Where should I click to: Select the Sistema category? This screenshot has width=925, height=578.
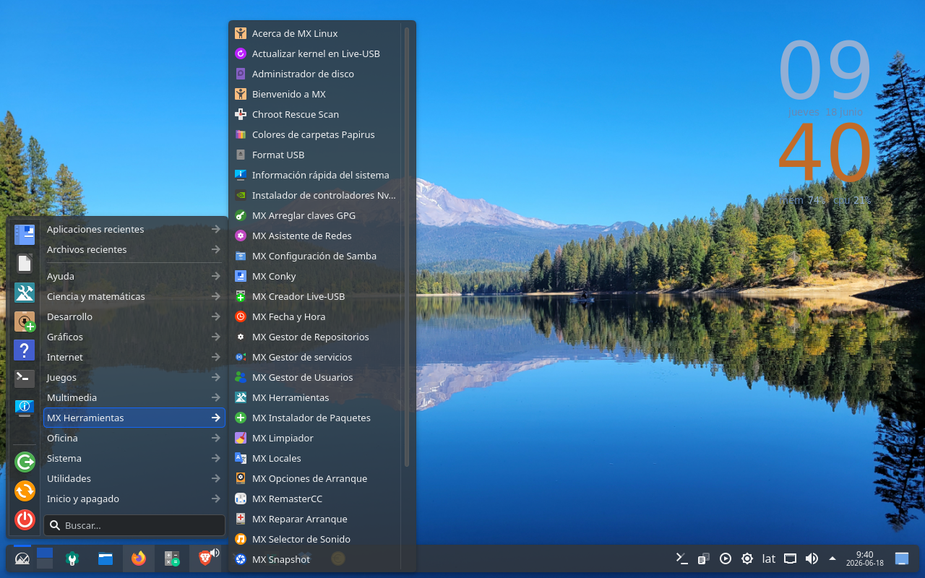point(134,458)
